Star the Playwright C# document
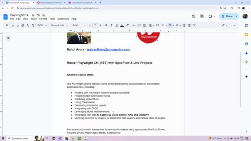 (x=33, y=15)
